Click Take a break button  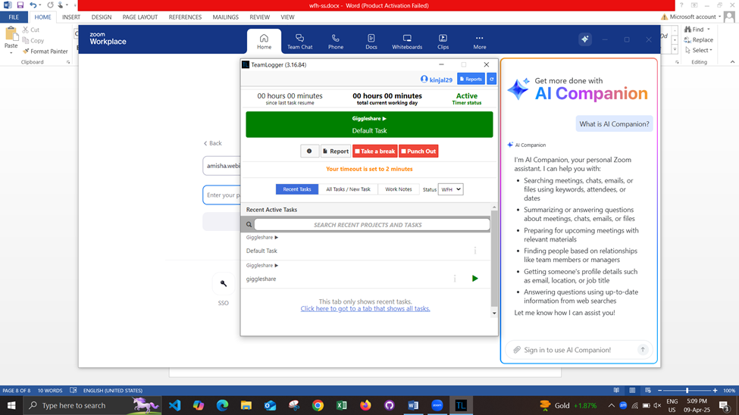pyautogui.click(x=375, y=151)
